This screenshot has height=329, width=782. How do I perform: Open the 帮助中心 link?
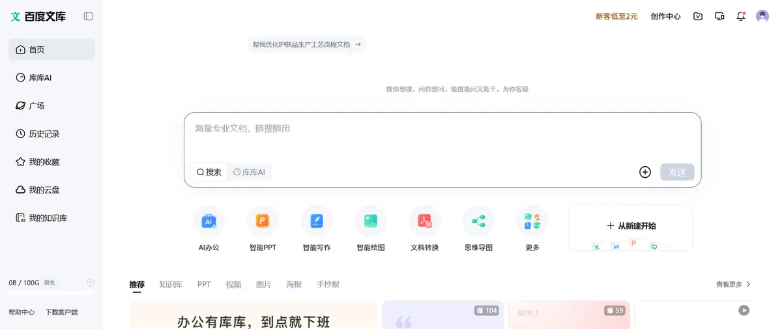(x=22, y=312)
